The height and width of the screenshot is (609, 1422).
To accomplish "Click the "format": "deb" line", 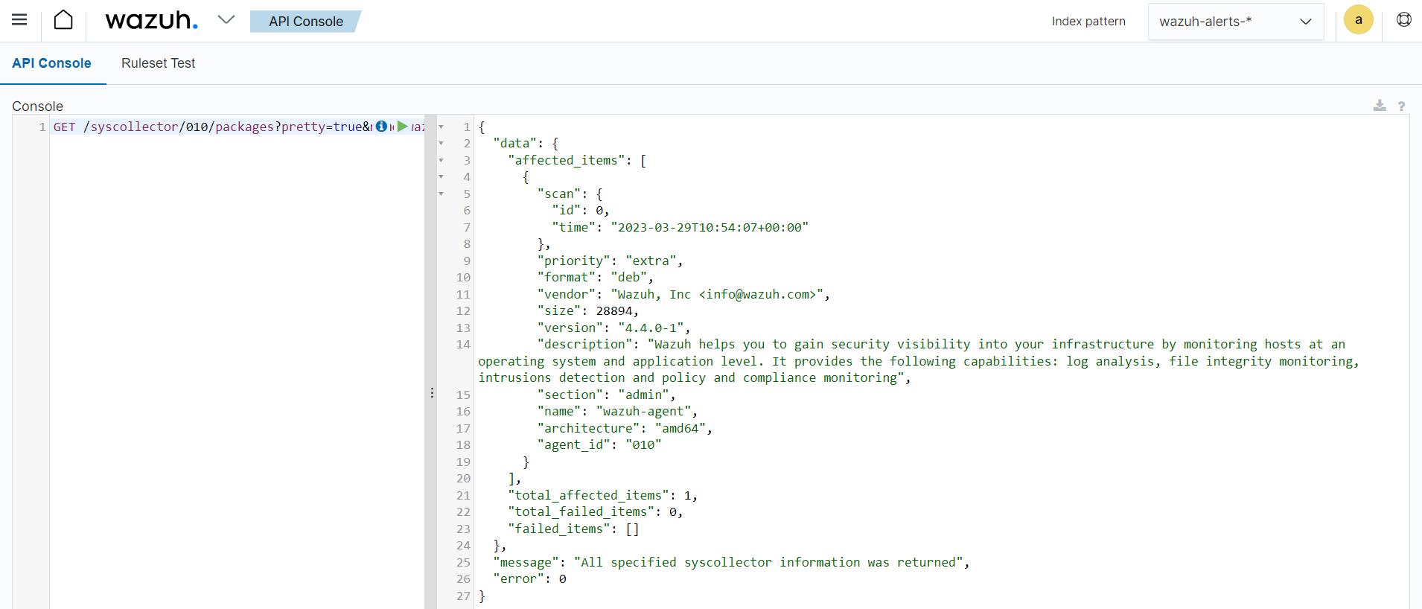I will 595,277.
